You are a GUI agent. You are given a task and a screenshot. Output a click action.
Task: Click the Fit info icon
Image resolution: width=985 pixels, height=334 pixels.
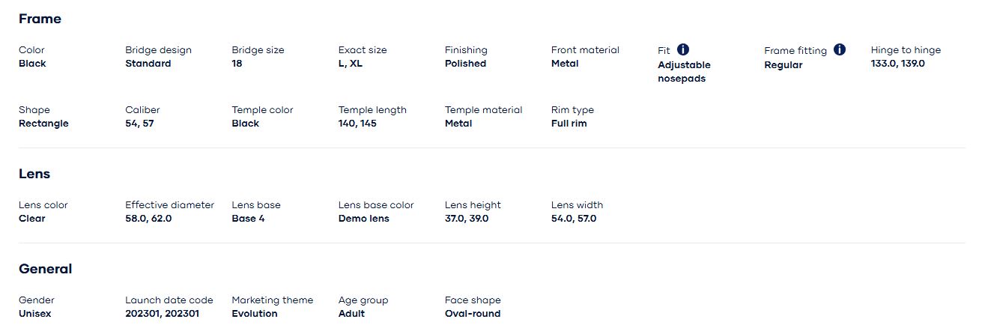pos(683,49)
